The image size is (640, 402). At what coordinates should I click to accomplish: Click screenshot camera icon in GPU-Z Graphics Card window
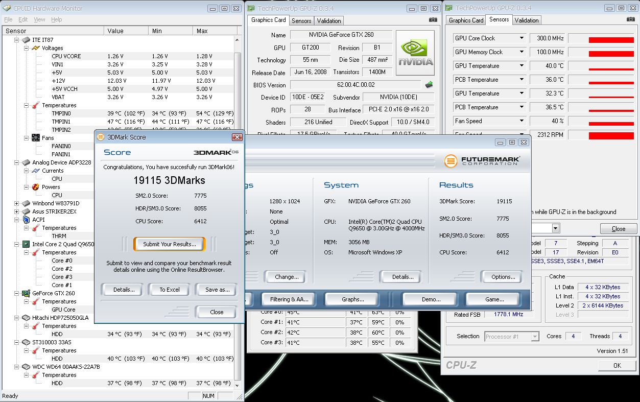click(x=433, y=20)
